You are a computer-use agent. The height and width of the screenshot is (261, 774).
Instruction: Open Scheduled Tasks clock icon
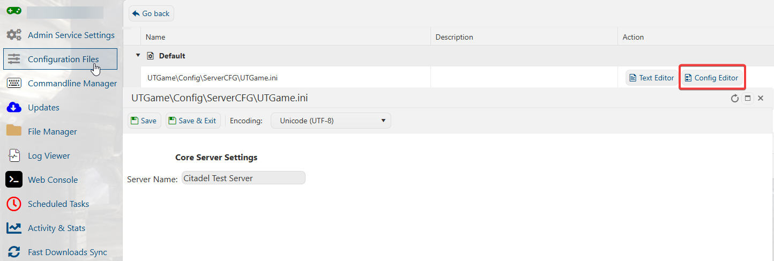click(14, 204)
